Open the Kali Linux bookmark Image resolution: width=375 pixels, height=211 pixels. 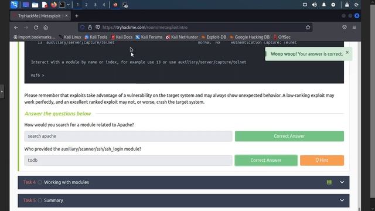[70, 37]
